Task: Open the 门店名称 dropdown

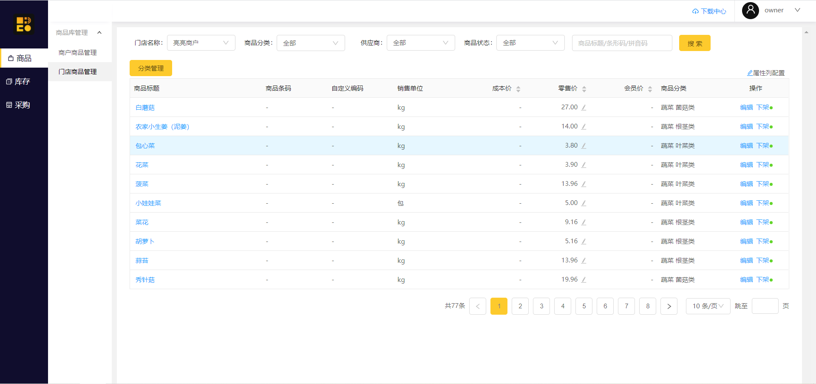Action: coord(201,43)
